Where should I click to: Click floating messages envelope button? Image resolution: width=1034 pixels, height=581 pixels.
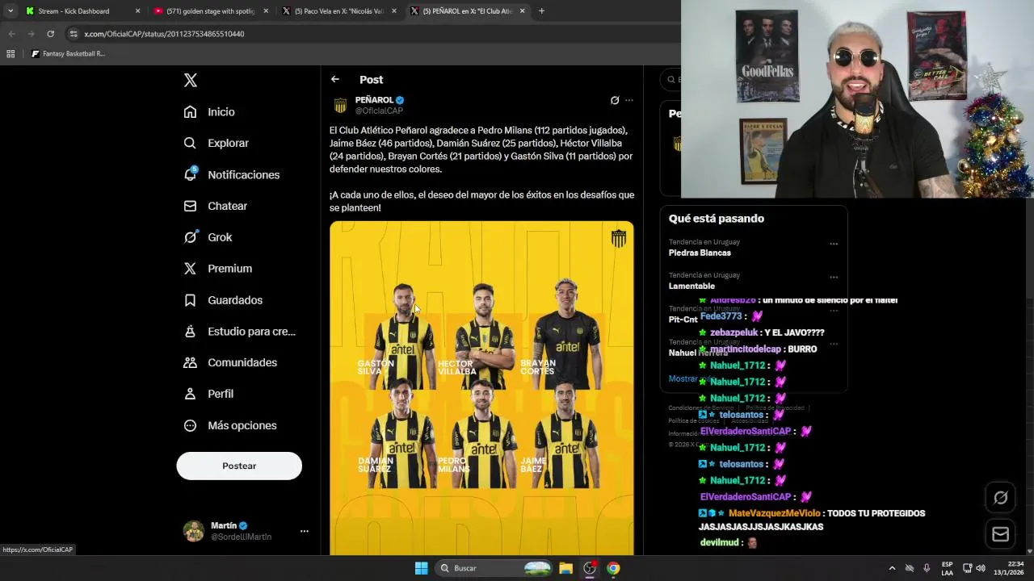click(1000, 534)
